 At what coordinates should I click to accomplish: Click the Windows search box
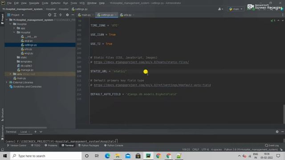pyautogui.click(x=46, y=156)
